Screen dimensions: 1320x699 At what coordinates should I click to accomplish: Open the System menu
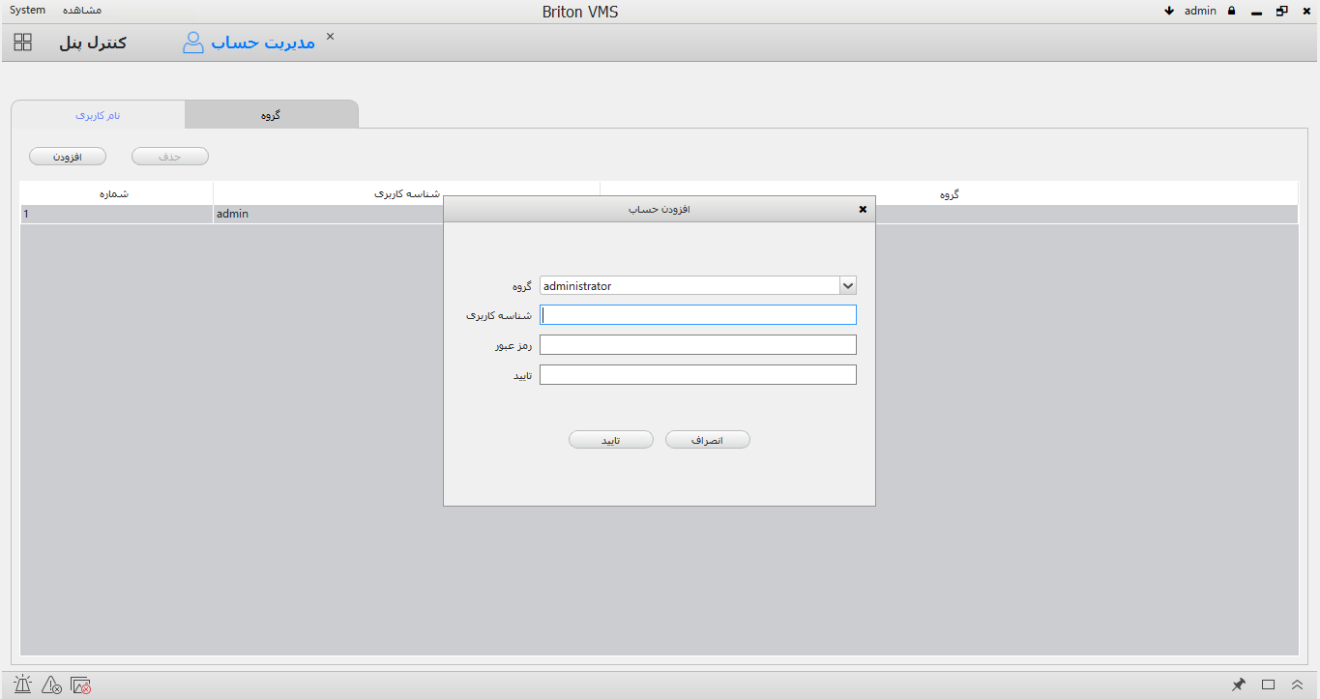[x=27, y=10]
